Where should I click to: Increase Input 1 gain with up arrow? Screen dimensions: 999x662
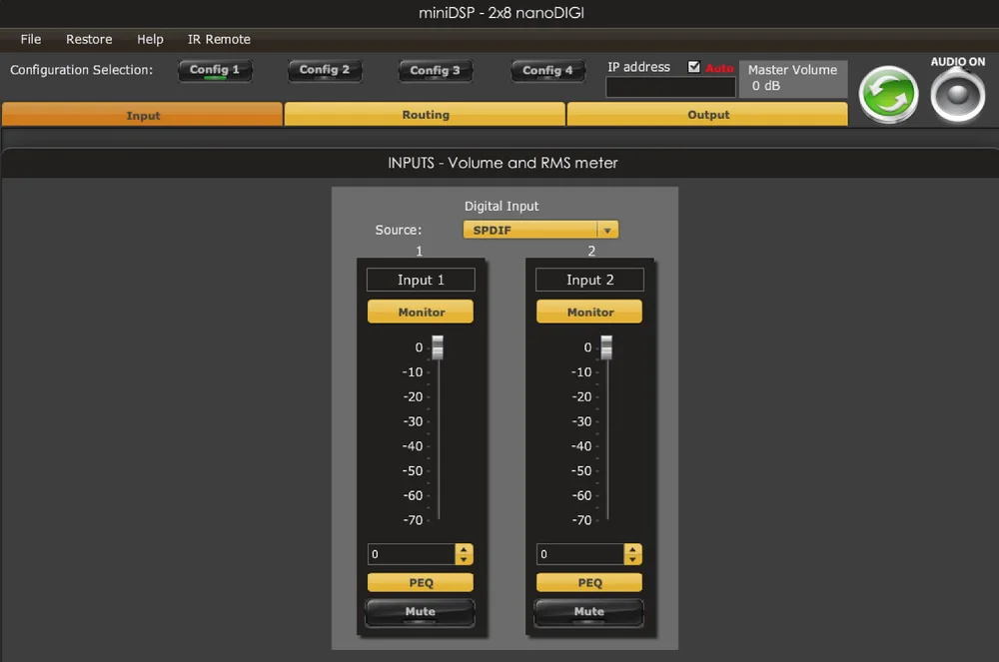(x=464, y=549)
